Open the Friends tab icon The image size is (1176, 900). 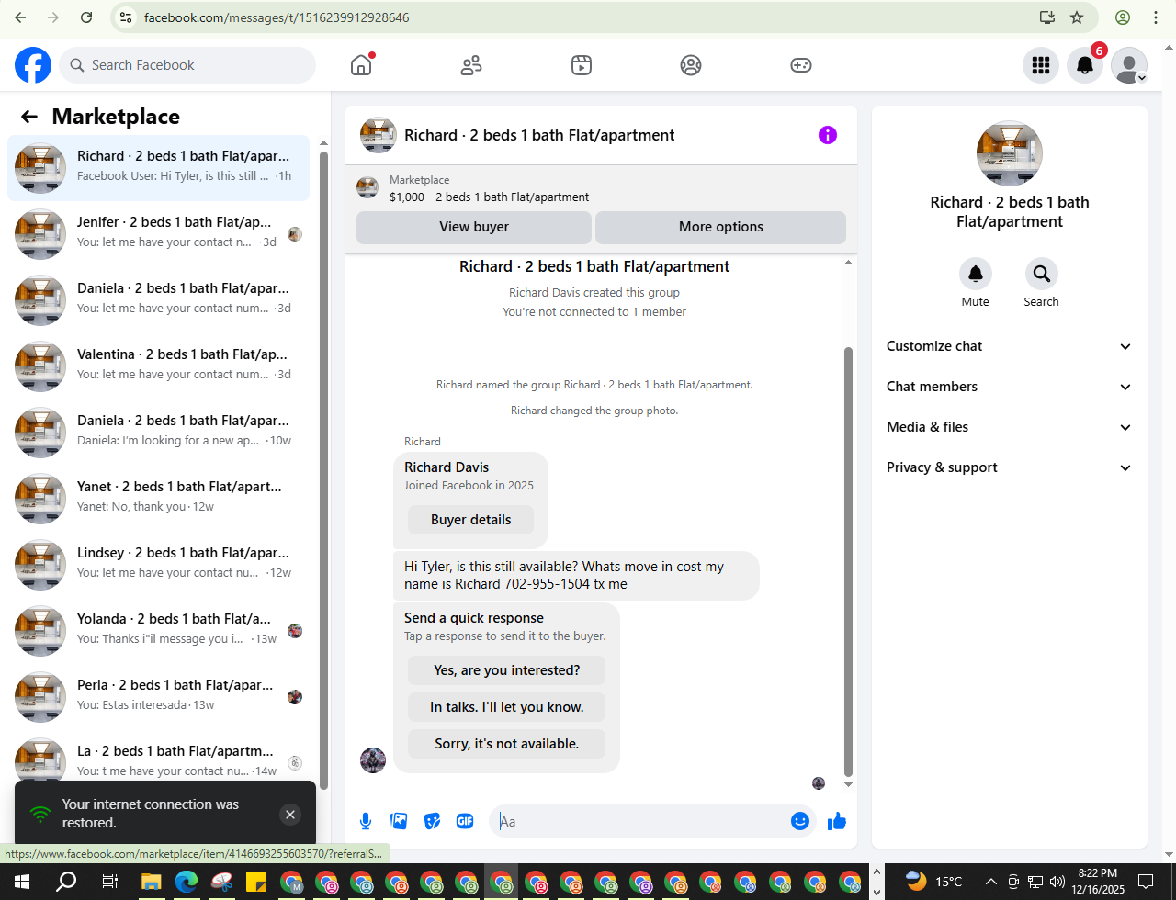pos(471,65)
